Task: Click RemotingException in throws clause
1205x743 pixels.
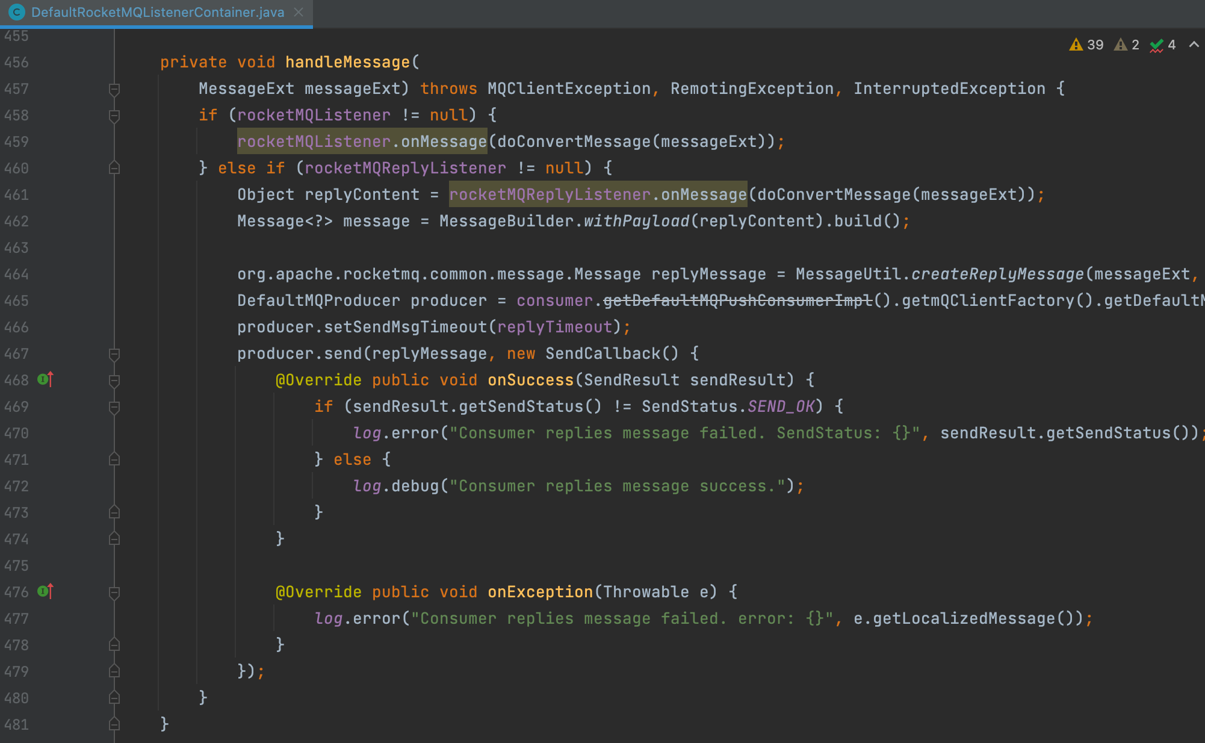Action: point(752,89)
